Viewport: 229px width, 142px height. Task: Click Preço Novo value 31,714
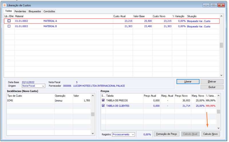click(x=186, y=106)
